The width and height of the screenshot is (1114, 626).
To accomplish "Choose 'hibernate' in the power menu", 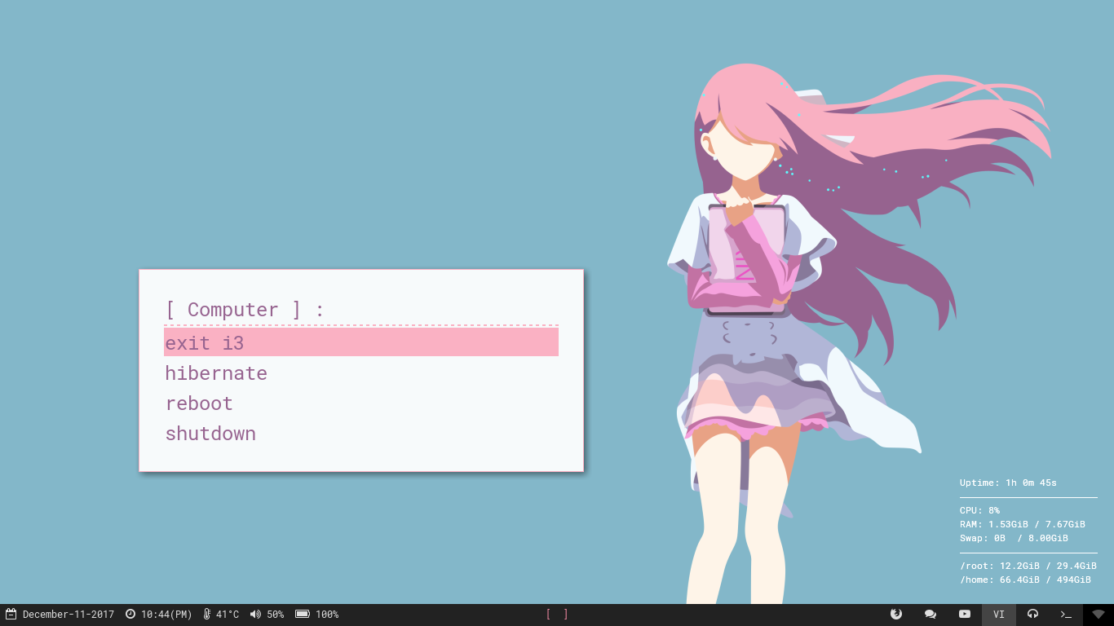I will pyautogui.click(x=216, y=373).
